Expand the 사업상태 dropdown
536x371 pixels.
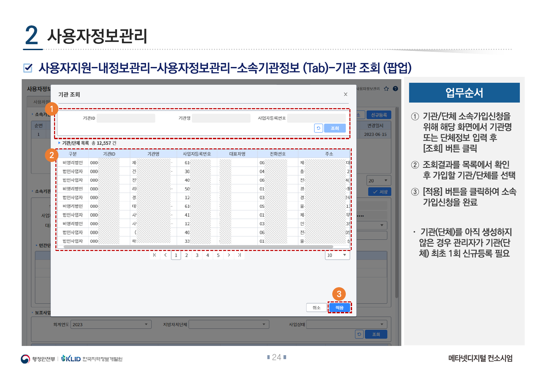point(346,325)
